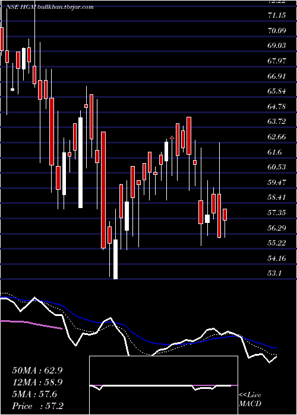Click the 71.15 price axis label
Screen dimensions: 297x415
pos(277,15)
